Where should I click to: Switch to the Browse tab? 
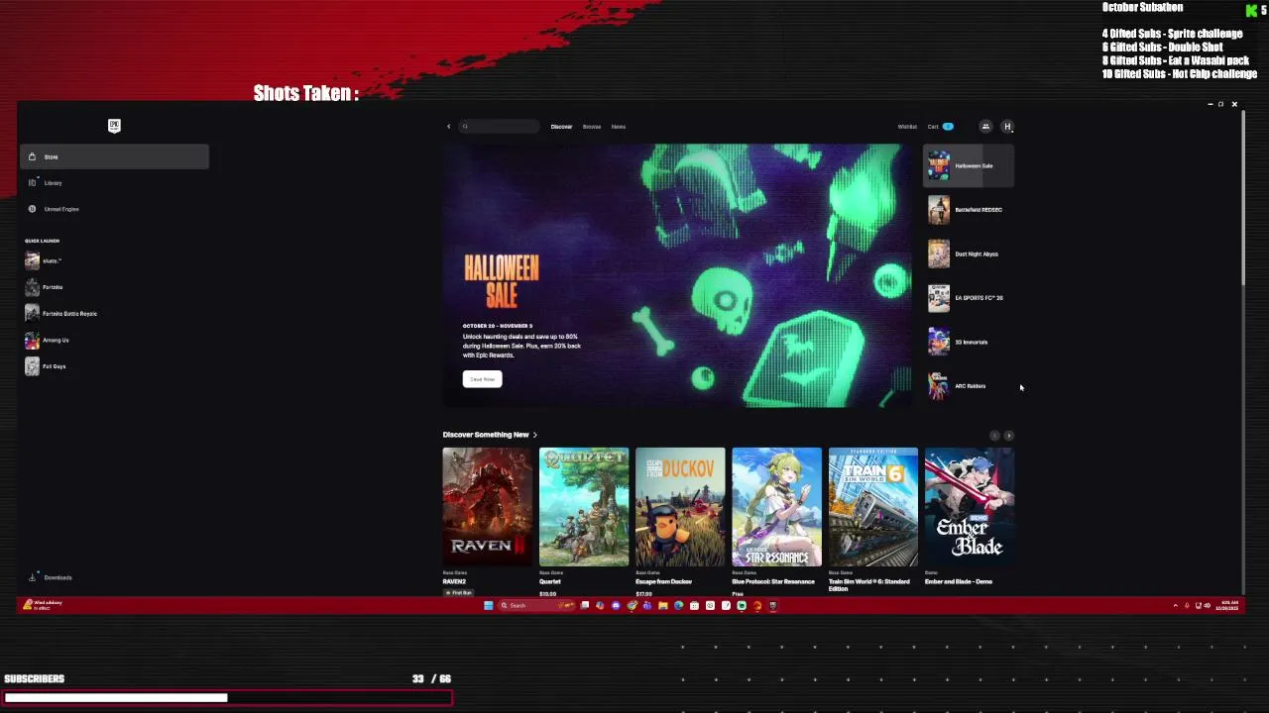[x=592, y=127]
